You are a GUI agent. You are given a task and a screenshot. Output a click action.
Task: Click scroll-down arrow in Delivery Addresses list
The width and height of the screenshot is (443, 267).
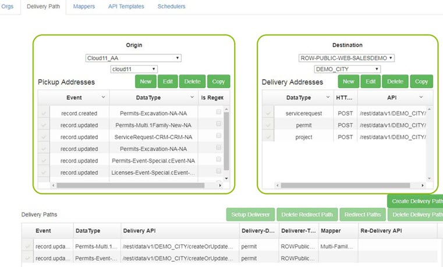(430, 179)
